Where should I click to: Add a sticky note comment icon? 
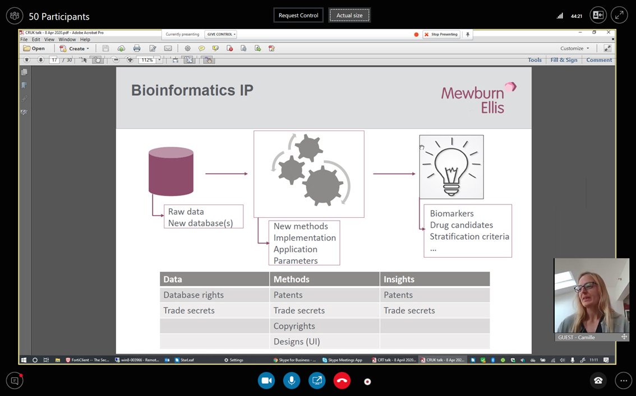pos(201,48)
